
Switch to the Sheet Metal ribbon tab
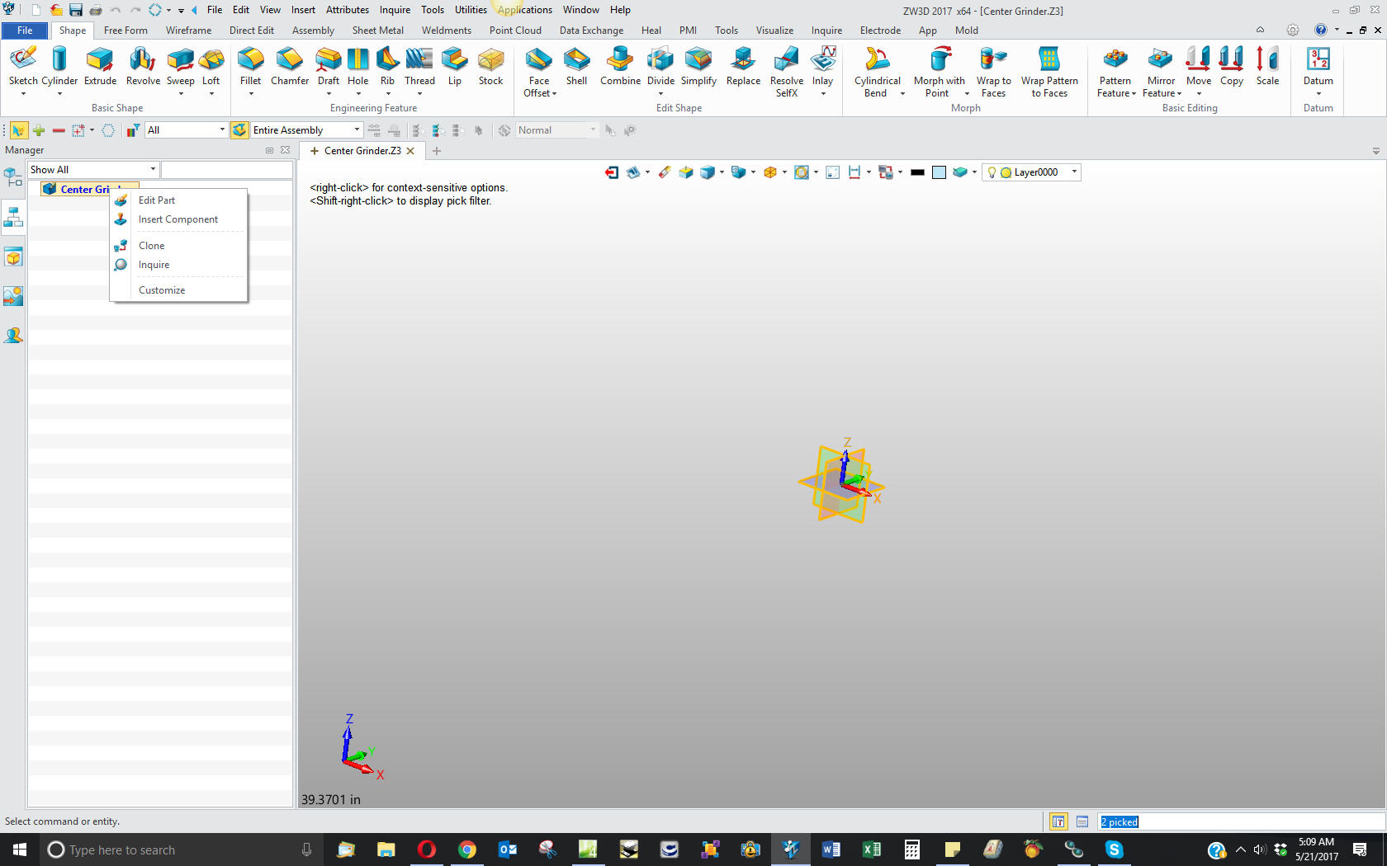(x=377, y=31)
